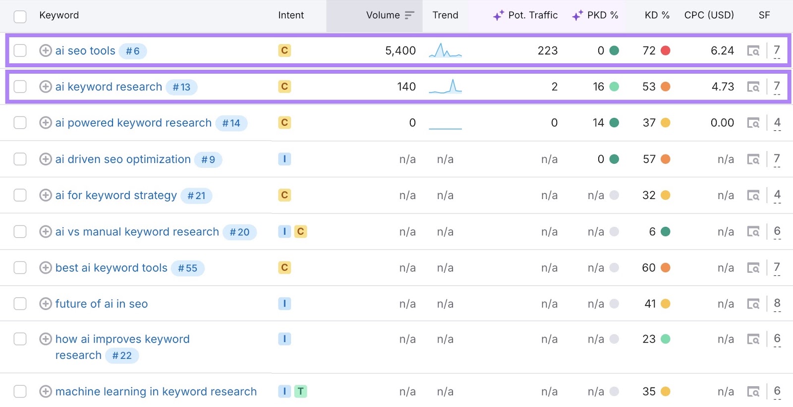The image size is (793, 407).
Task: Click SERP analysis icon in 'future of ai in seo' row
Action: (753, 304)
